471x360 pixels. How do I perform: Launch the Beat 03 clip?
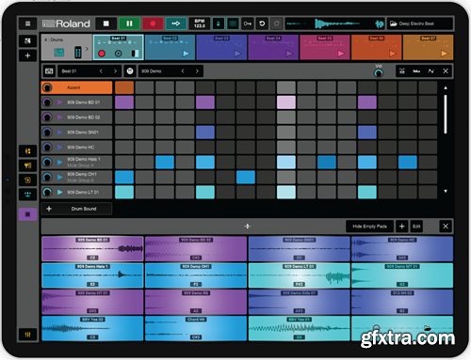pos(237,54)
